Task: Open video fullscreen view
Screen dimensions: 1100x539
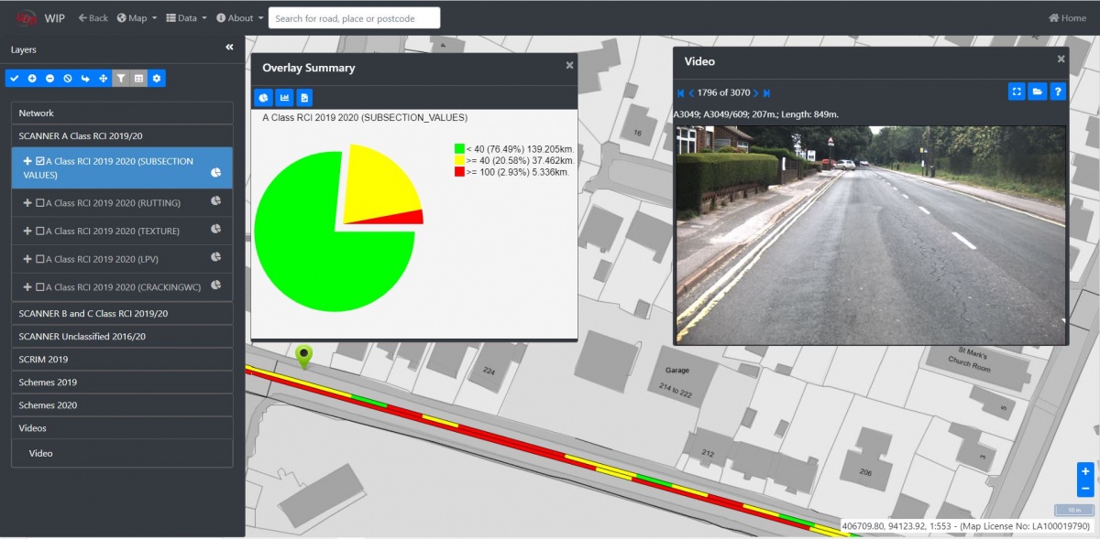Action: tap(1017, 92)
